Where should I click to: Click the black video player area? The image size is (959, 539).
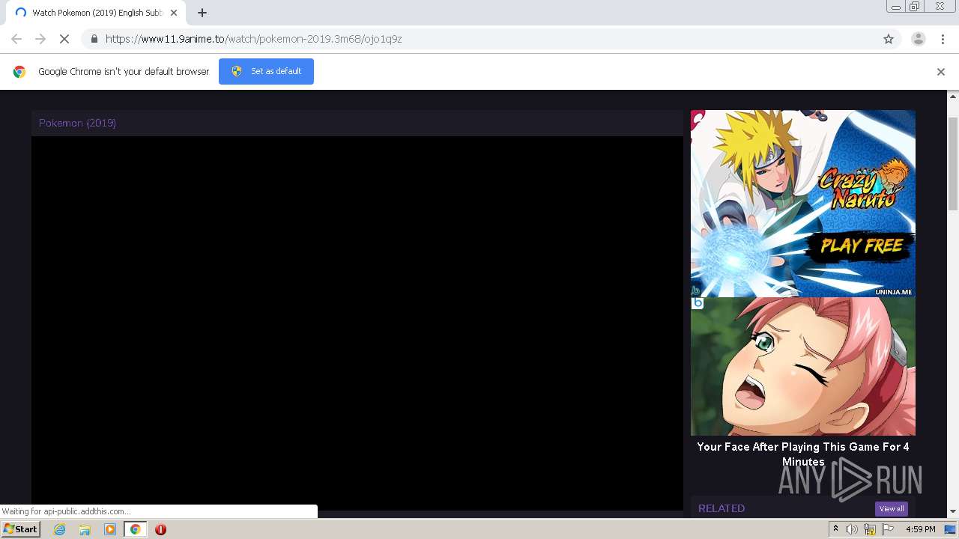coord(357,323)
